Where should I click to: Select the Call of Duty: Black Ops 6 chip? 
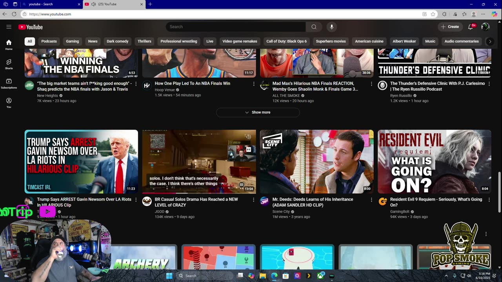(x=286, y=41)
